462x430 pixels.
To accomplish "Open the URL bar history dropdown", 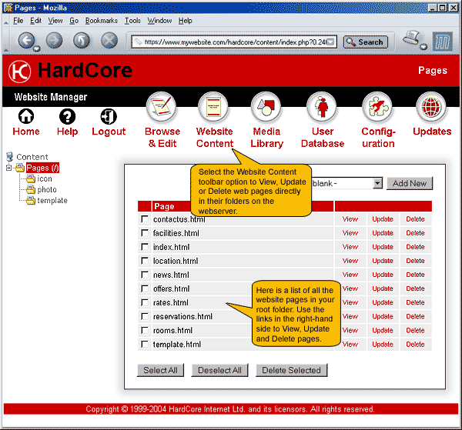I will click(x=331, y=42).
